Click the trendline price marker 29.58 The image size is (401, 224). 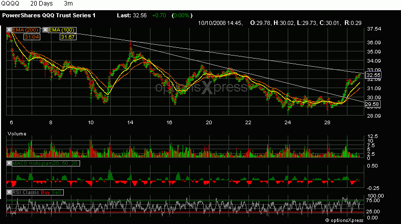372,104
